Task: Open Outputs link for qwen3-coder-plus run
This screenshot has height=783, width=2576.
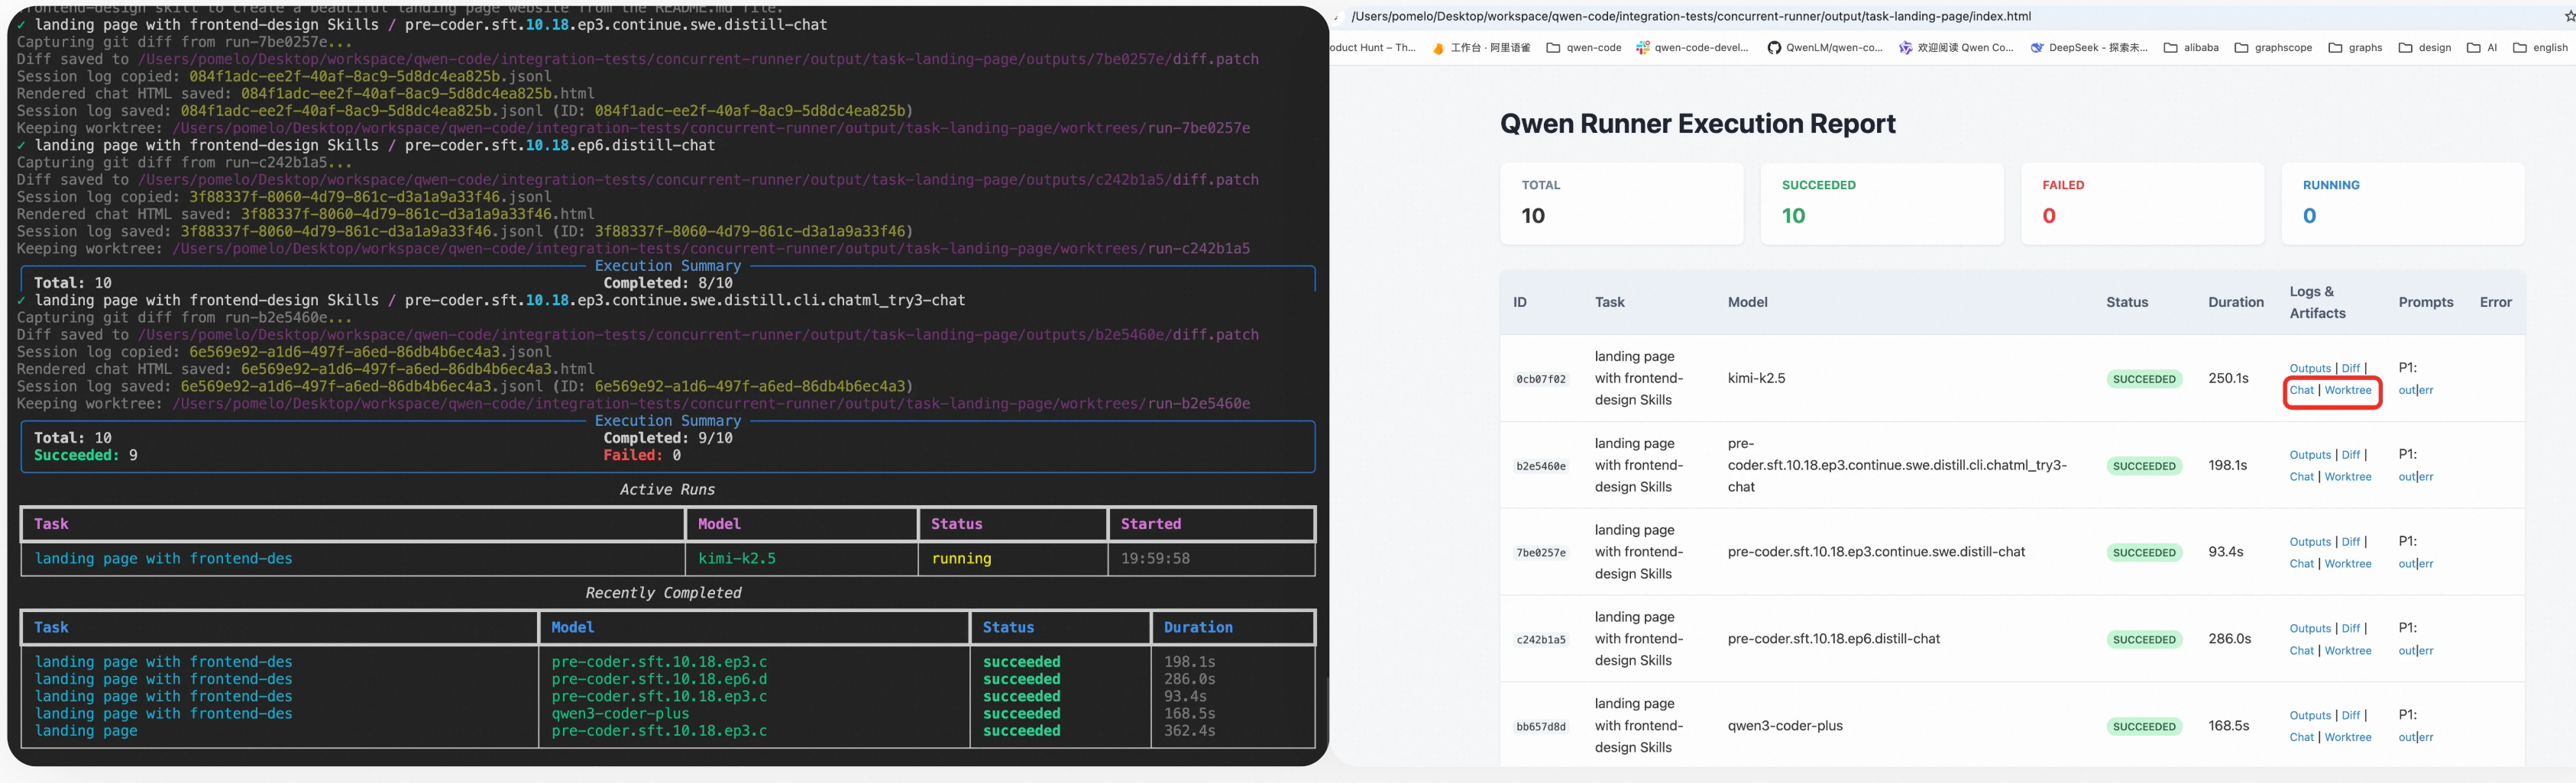Action: pos(2309,716)
